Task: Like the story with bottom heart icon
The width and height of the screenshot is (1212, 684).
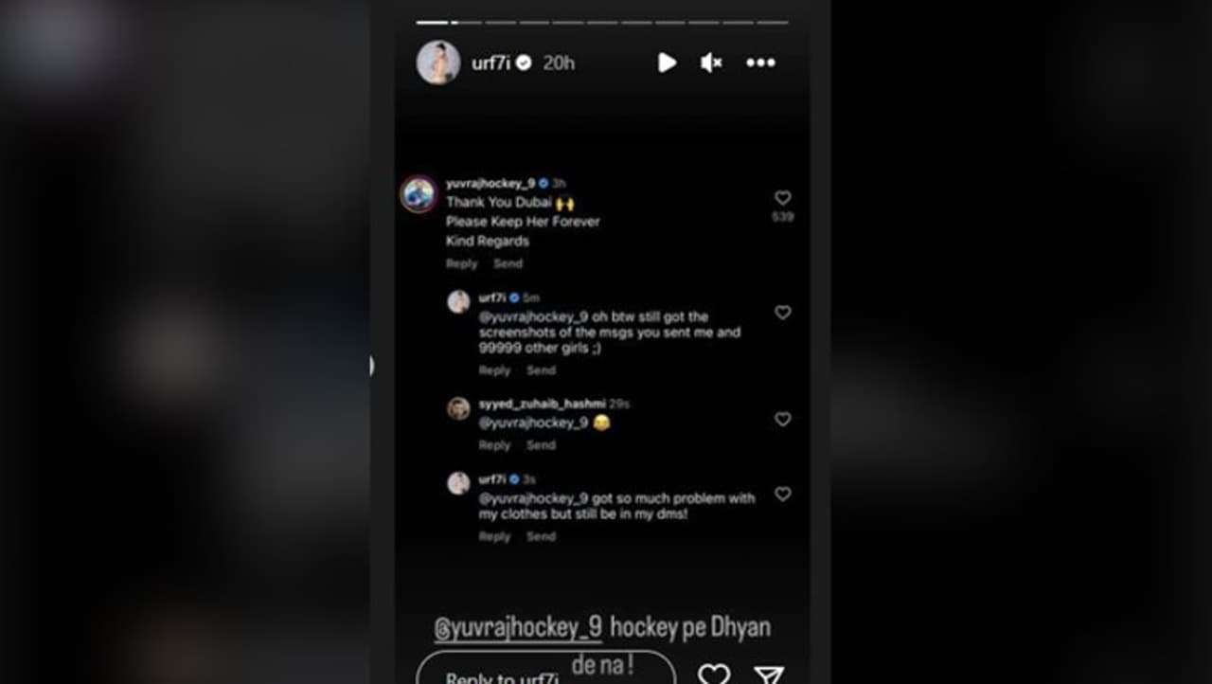Action: (714, 674)
